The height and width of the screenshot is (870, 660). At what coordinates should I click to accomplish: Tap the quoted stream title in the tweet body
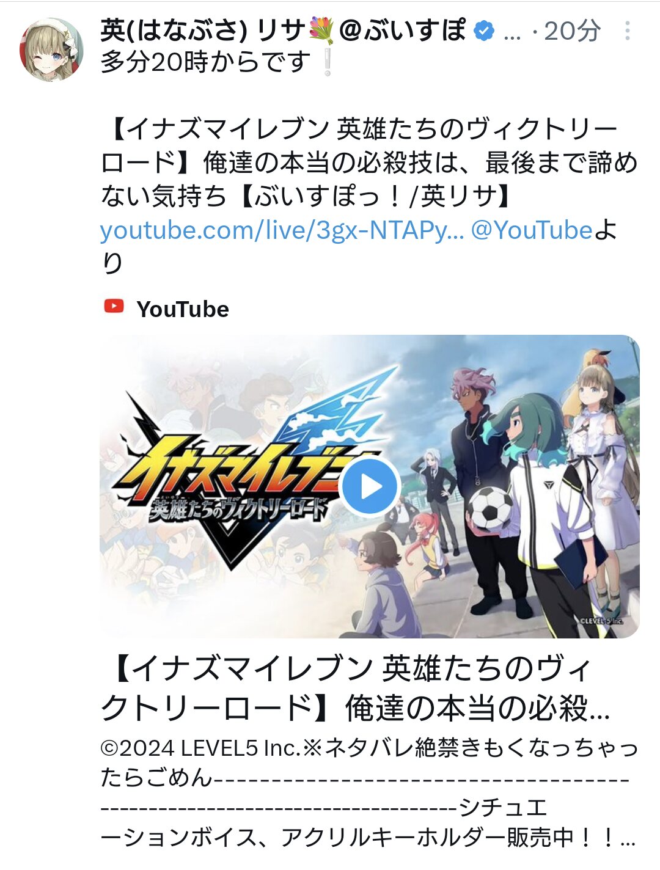[369, 163]
